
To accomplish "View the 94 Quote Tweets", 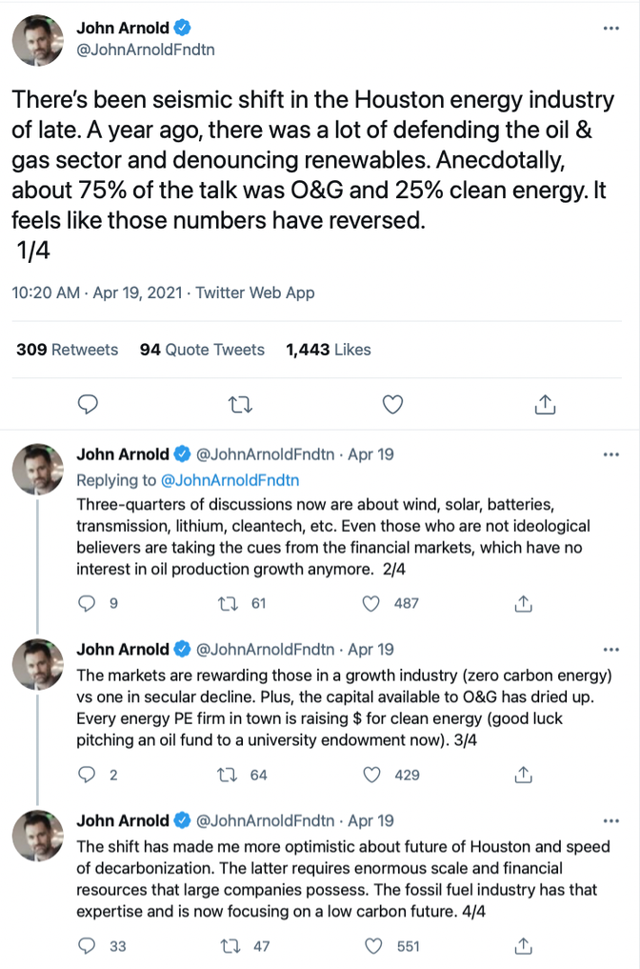I will tap(201, 351).
